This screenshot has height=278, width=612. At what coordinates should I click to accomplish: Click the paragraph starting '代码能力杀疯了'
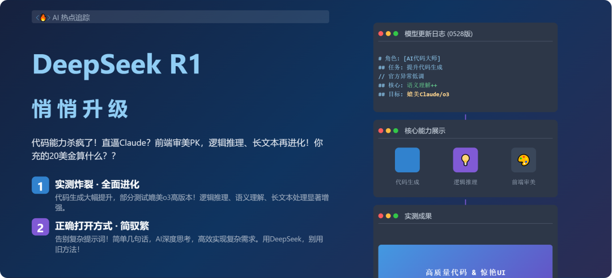[177, 149]
